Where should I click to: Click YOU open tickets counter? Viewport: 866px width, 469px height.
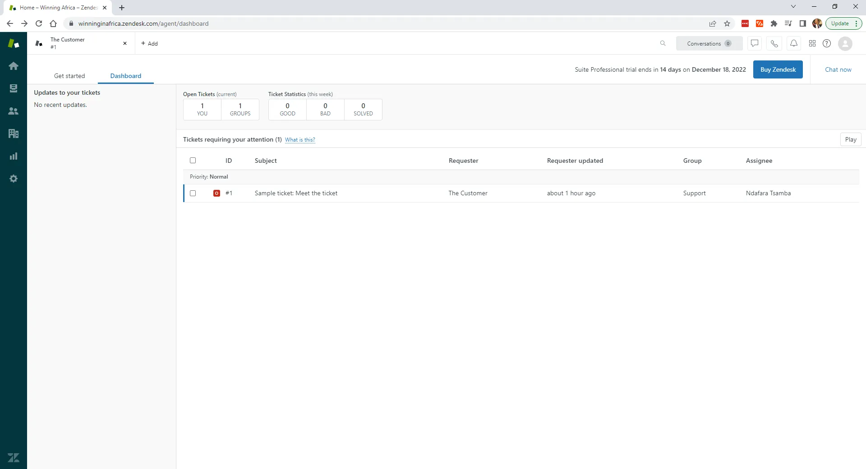(202, 110)
